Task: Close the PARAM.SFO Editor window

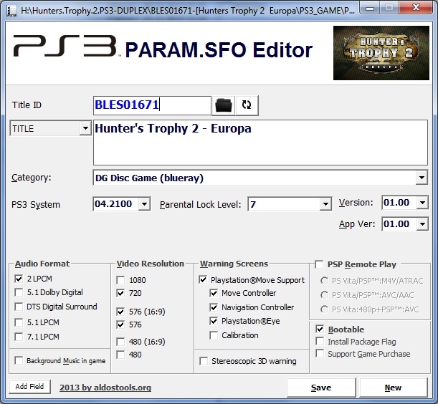Action: coord(416,8)
